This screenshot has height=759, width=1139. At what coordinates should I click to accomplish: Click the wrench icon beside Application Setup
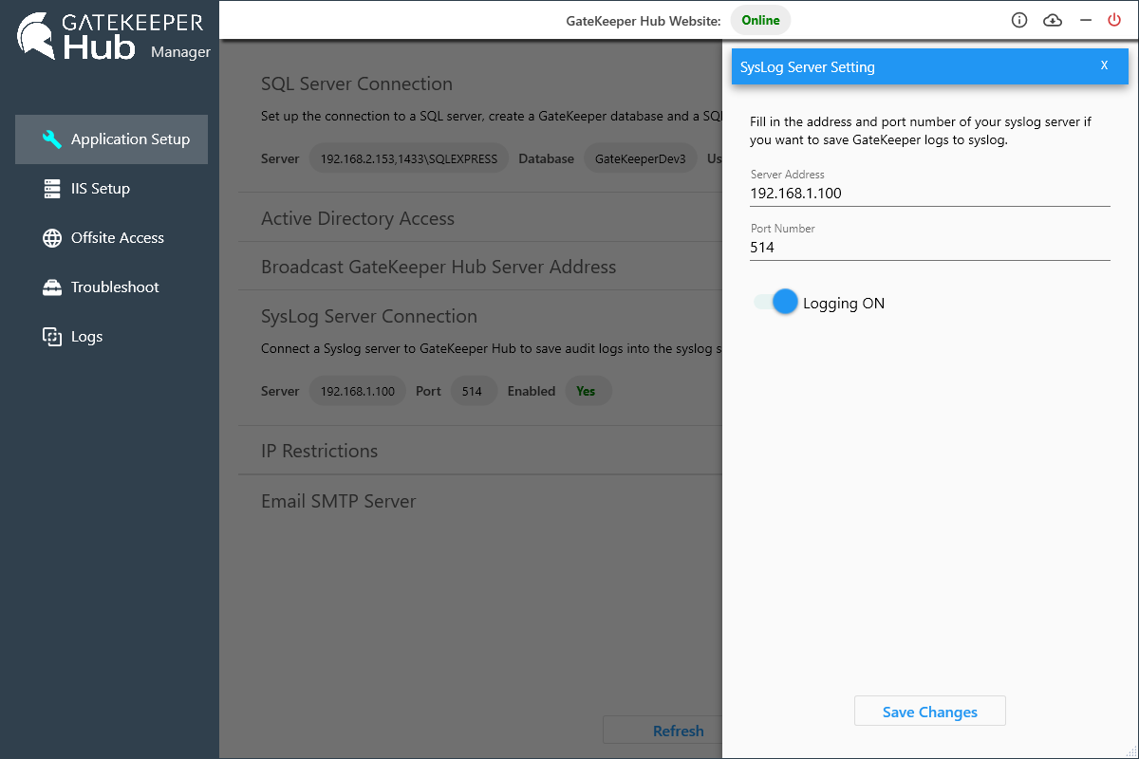click(x=52, y=139)
